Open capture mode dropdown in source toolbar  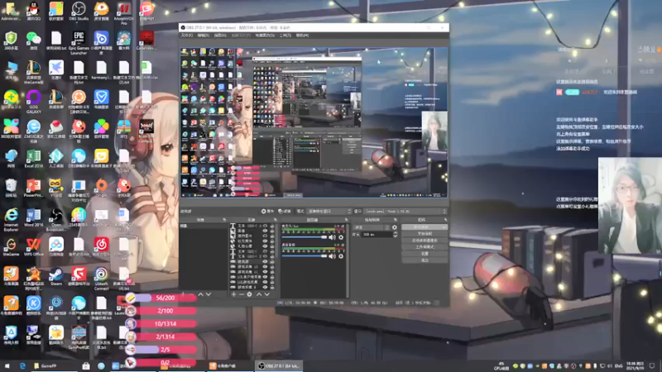coord(329,211)
